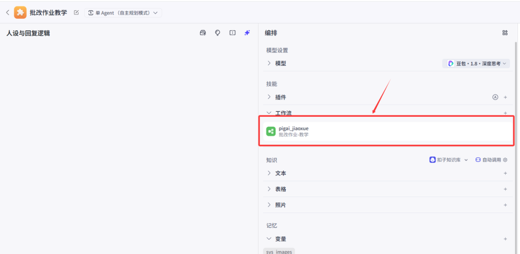The height and width of the screenshot is (254, 520).
Task: Expand the 文本 knowledge section
Action: coord(269,173)
